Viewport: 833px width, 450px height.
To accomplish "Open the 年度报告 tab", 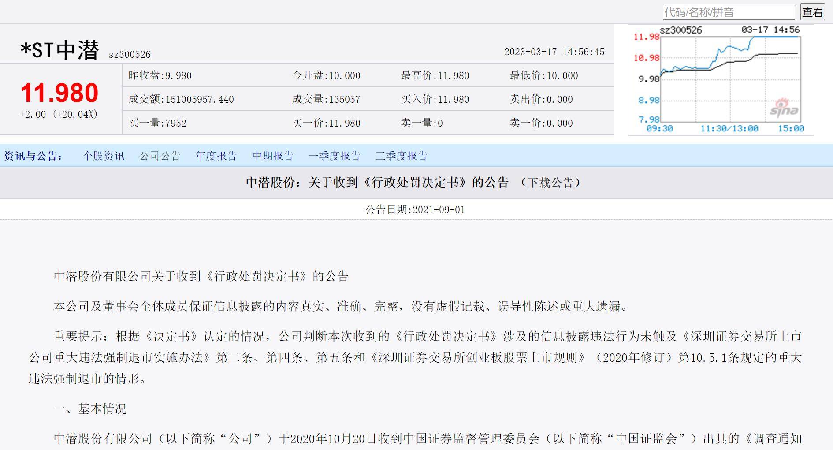I will point(216,156).
